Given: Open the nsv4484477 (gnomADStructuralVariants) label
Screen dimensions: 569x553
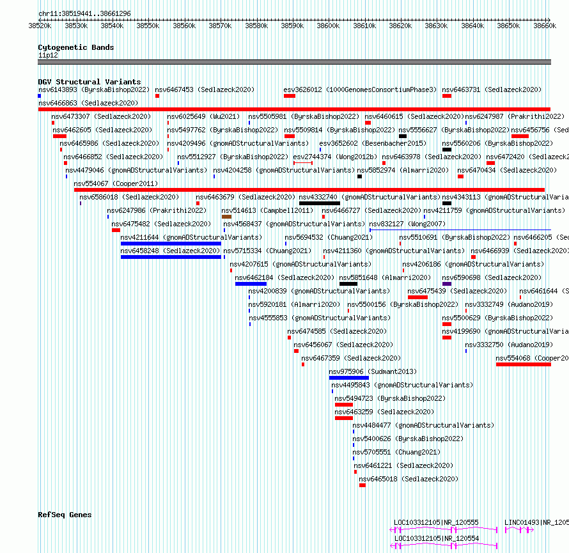Looking at the screenshot, I should pos(423,425).
